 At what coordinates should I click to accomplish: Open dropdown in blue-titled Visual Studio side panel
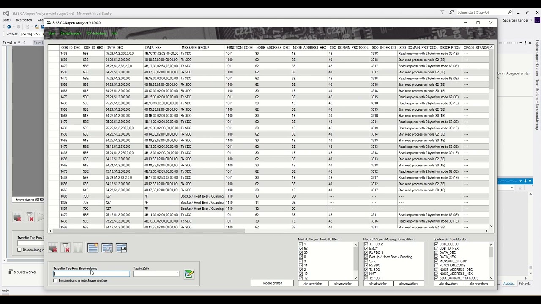[x=512, y=188]
